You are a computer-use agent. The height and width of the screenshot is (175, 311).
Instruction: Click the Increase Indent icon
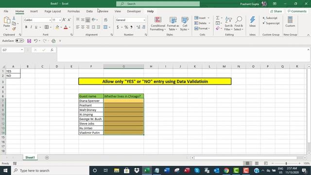(x=98, y=27)
